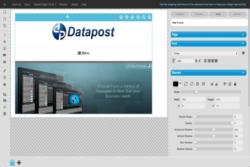The image size is (250, 167).
Task: Switch to the Animation tab
Action: 199,14
